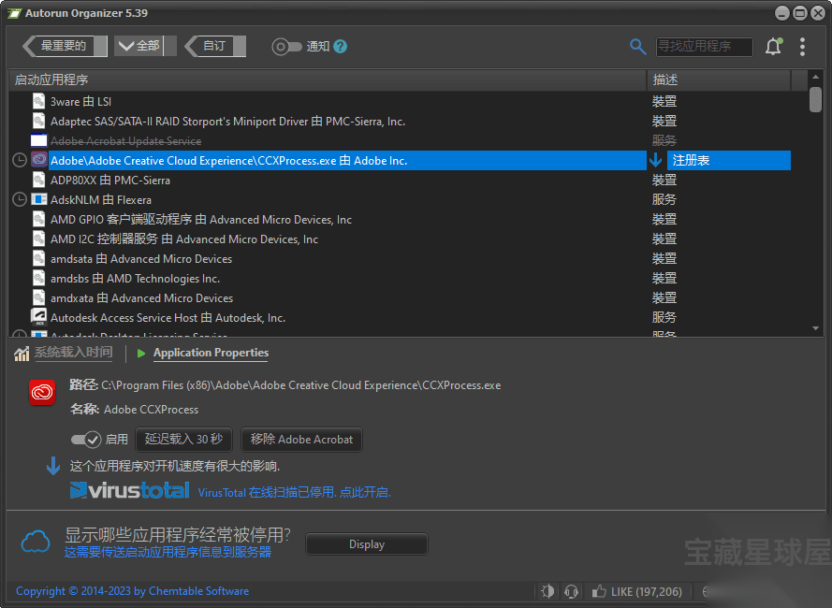Switch to the 自订 filter tab
Image resolution: width=832 pixels, height=608 pixels.
point(215,46)
